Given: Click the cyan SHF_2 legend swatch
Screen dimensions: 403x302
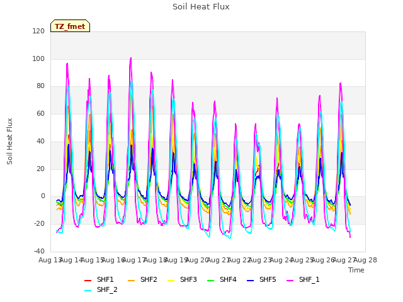Looking at the screenshot, I should point(88,291).
